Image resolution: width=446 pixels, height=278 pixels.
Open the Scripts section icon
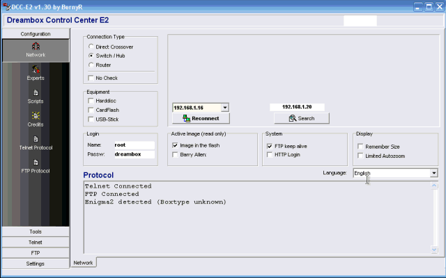click(x=35, y=95)
